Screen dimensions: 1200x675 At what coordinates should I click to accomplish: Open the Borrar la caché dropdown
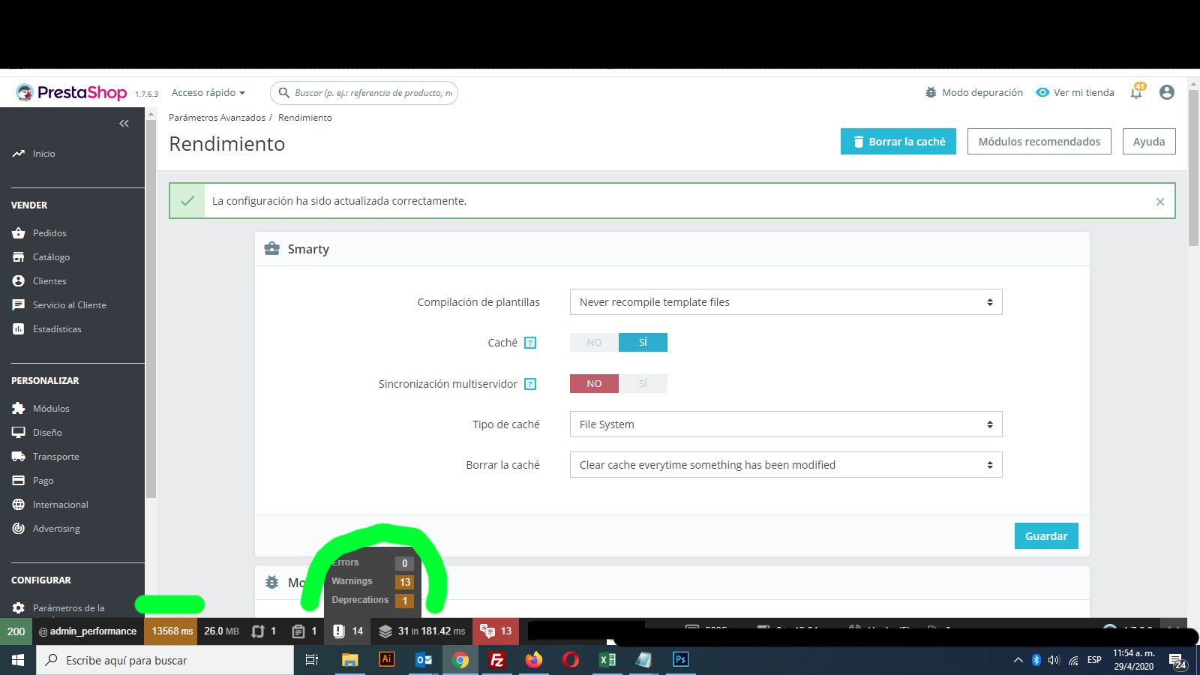tap(786, 465)
